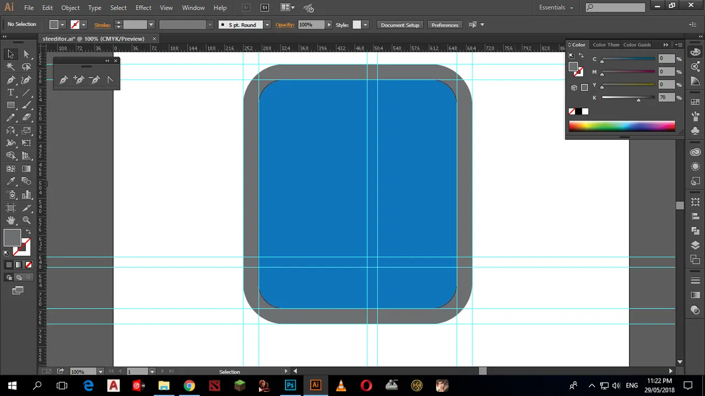Select the Magic Wand tool

coord(10,67)
